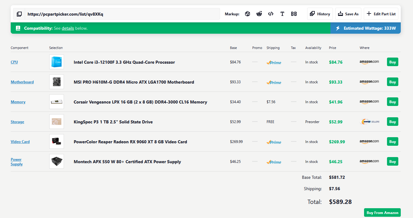The height and width of the screenshot is (218, 413).
Task: Click the Preorder availability text
Action: click(312, 122)
